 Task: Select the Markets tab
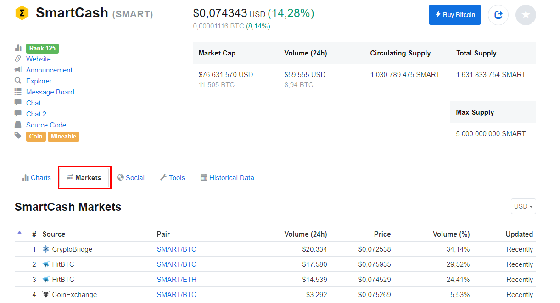(84, 177)
